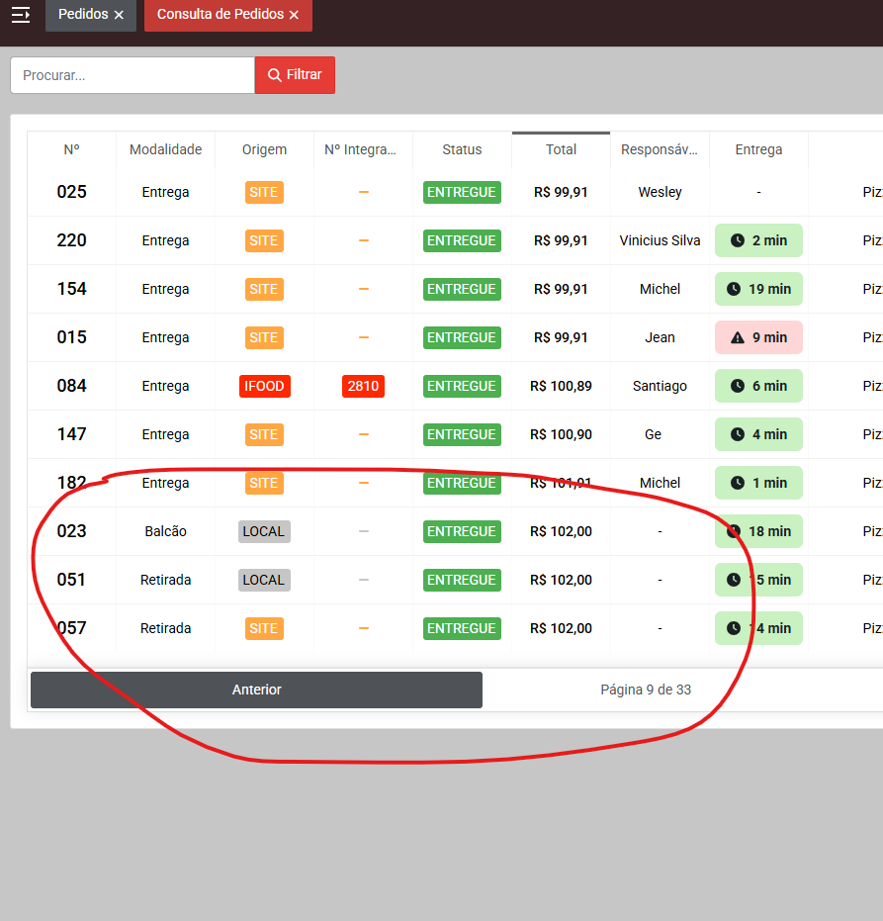Click the red 9 min warning badge

(758, 337)
